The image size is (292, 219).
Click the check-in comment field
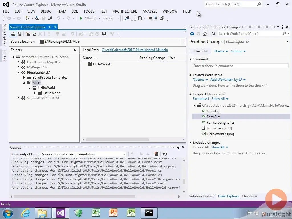click(241, 66)
